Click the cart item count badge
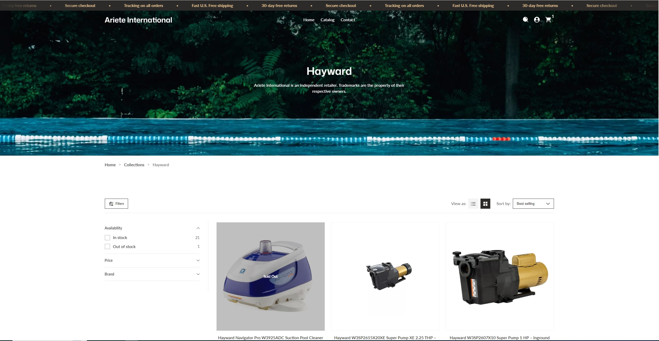The image size is (659, 341). tap(553, 17)
